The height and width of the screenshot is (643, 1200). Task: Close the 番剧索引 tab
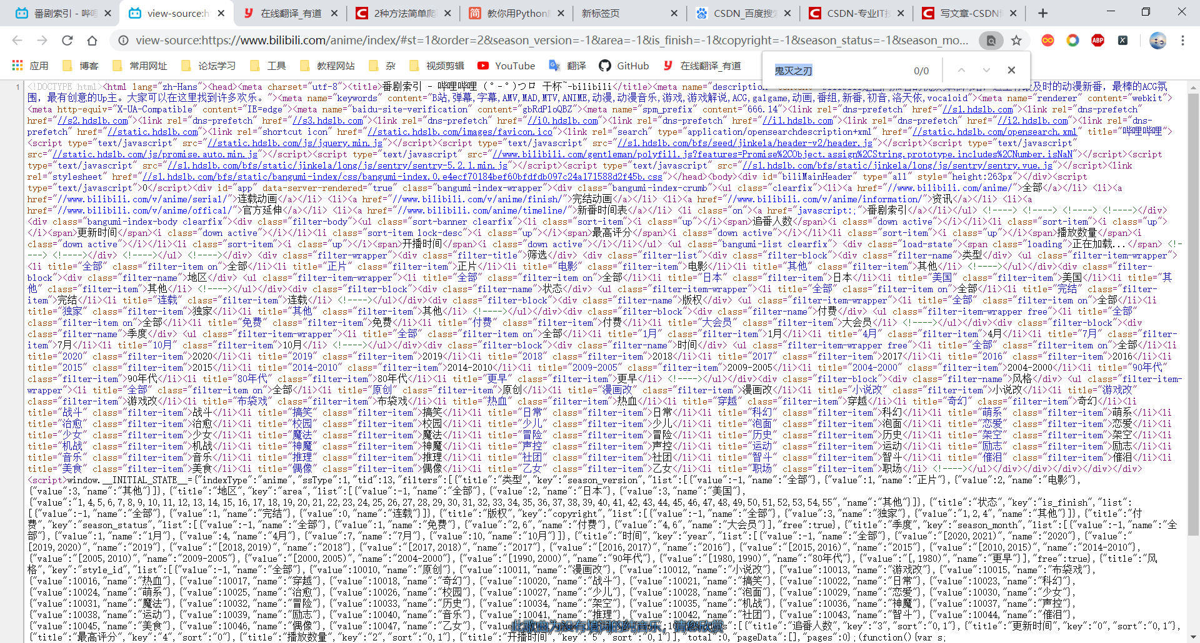pos(107,13)
